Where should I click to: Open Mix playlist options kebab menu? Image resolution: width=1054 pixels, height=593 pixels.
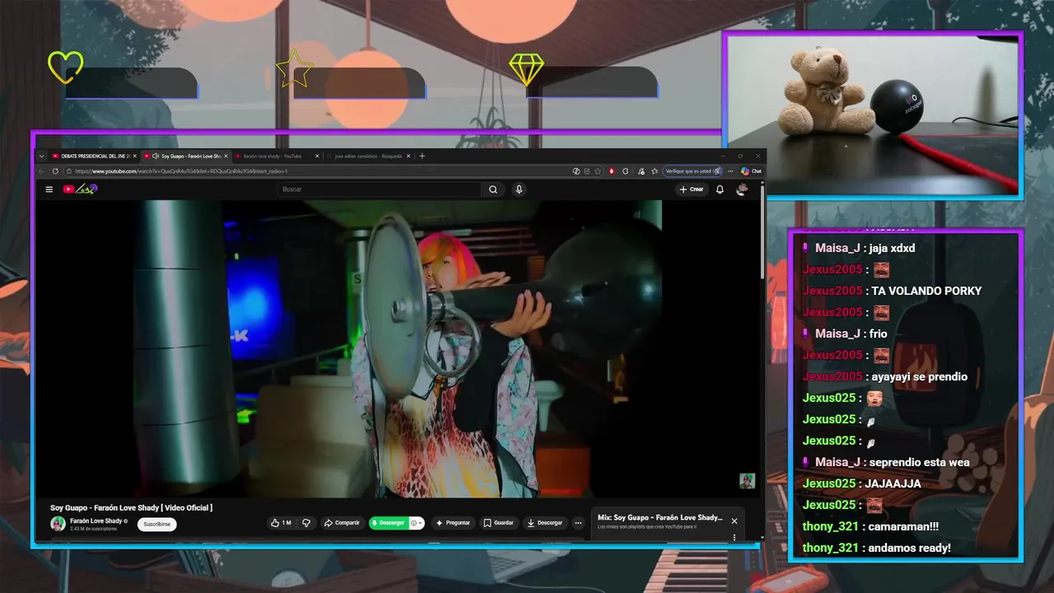tap(735, 537)
